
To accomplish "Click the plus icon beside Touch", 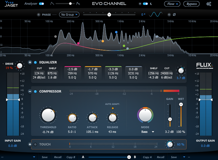I will (30, 144).
